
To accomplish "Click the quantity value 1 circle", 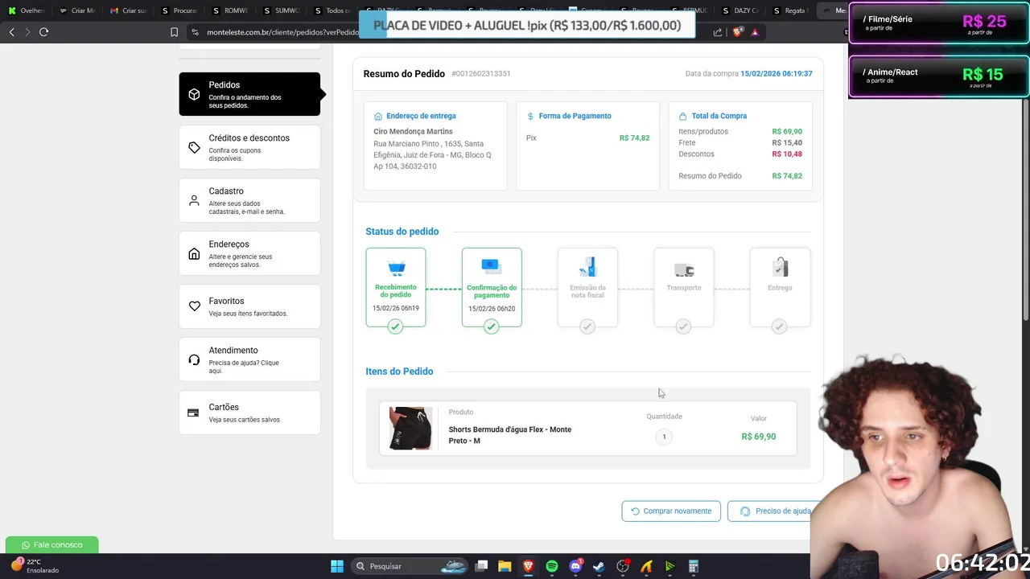I will [x=664, y=437].
